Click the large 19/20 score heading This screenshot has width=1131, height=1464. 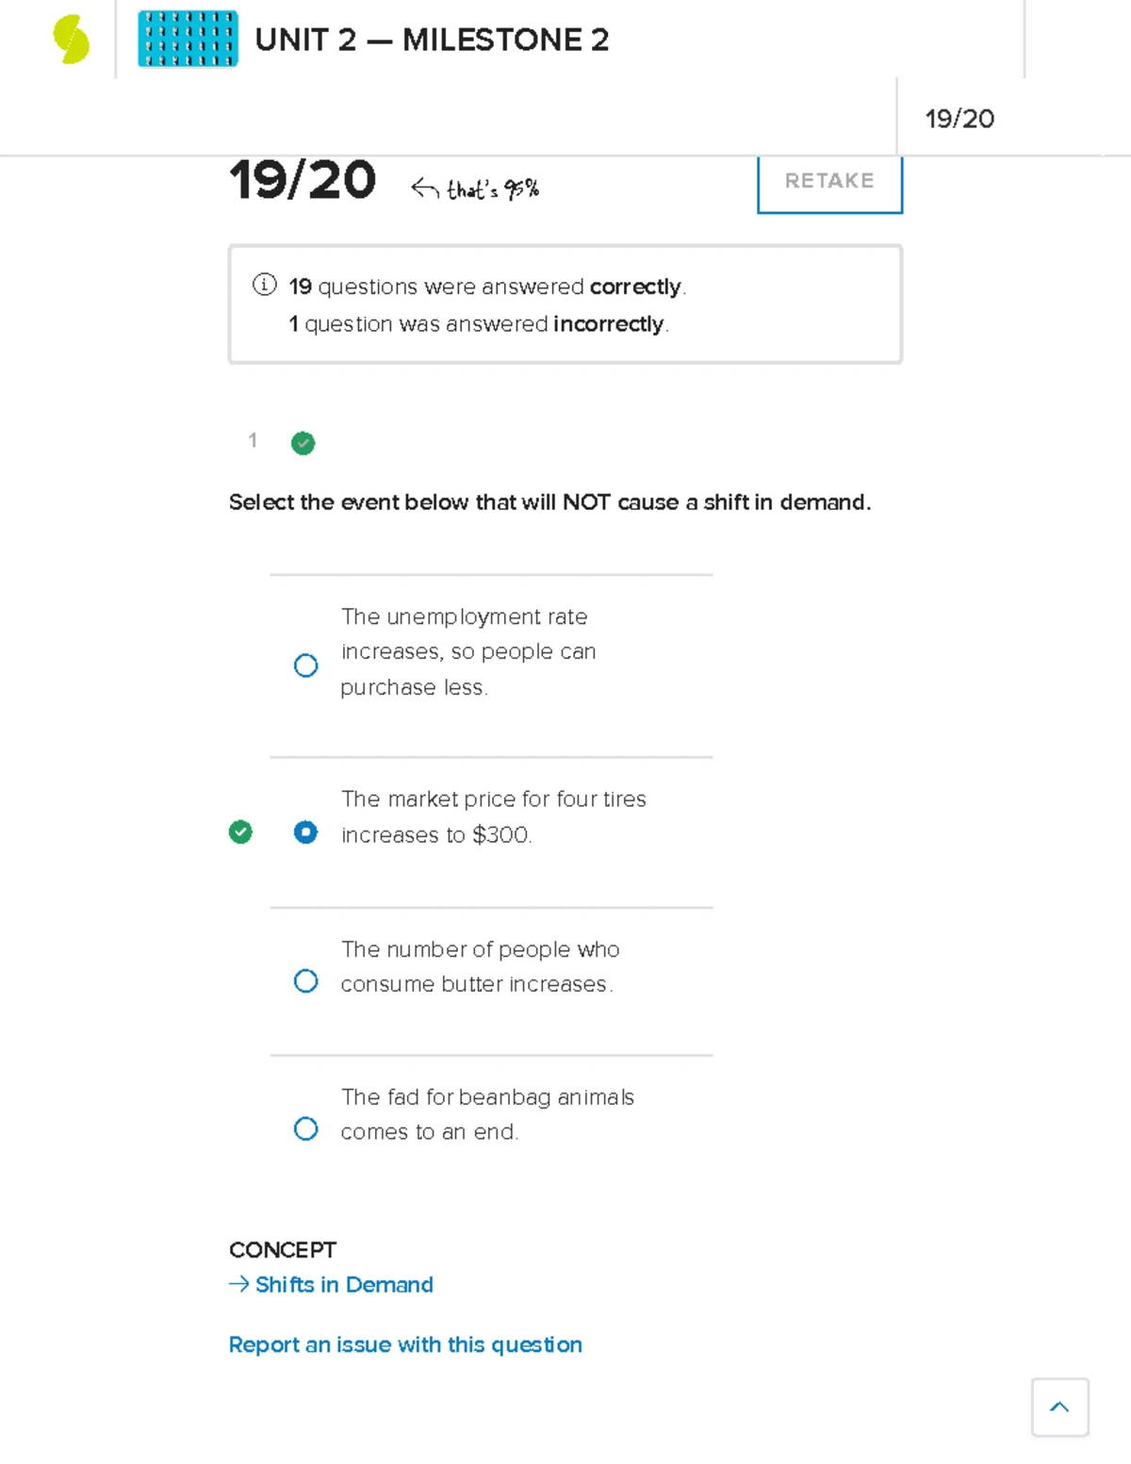coord(303,180)
